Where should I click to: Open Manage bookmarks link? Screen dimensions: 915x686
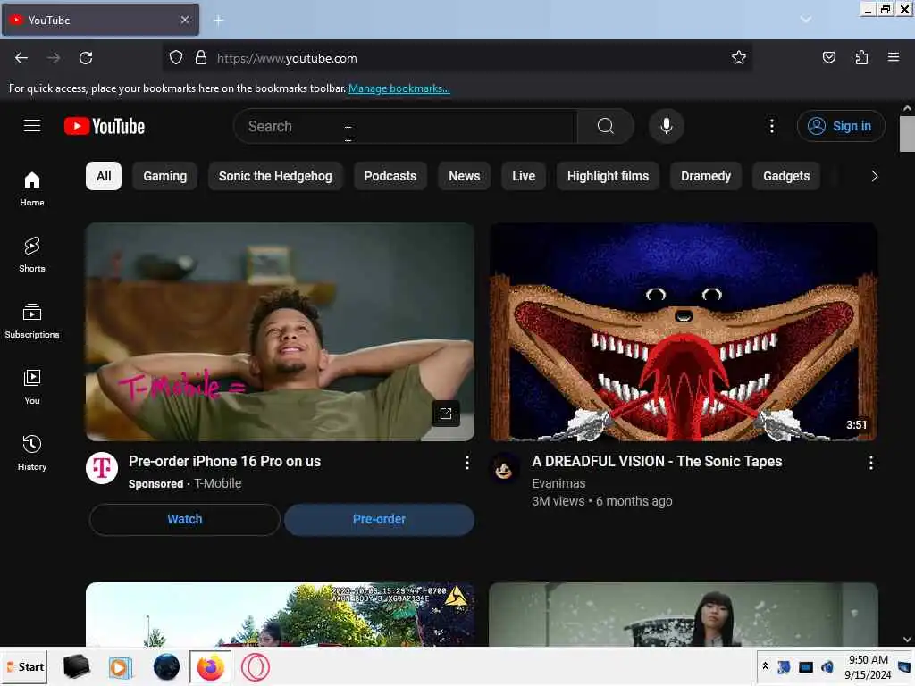399,88
